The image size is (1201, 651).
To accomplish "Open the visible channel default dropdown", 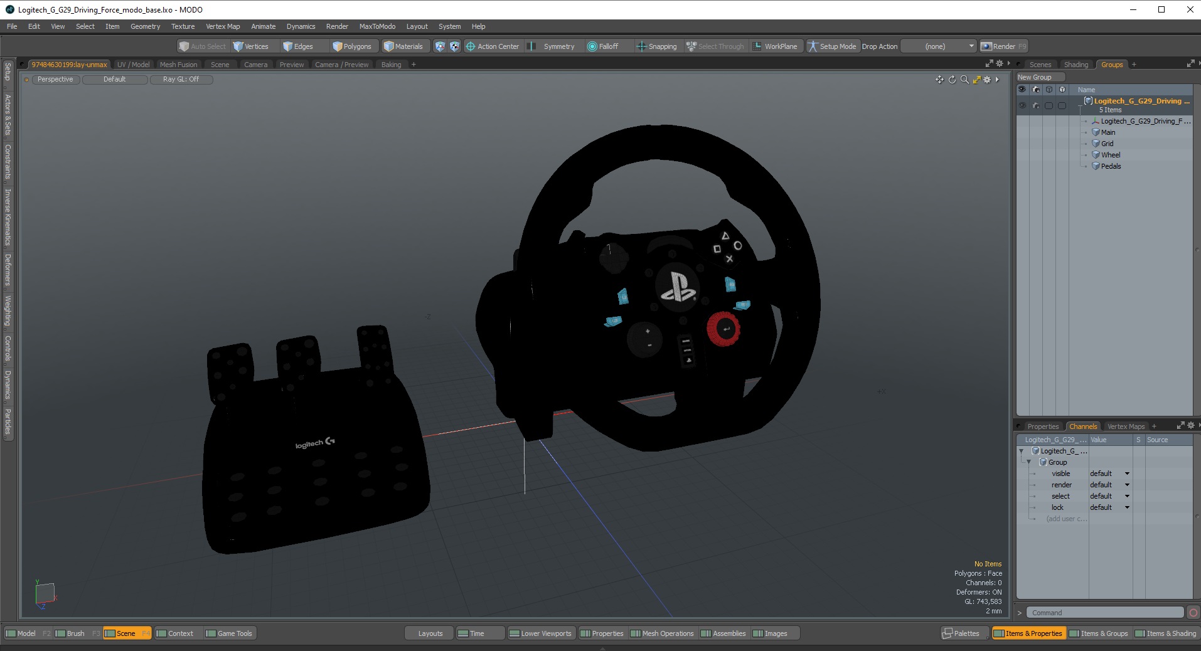I will 1110,474.
